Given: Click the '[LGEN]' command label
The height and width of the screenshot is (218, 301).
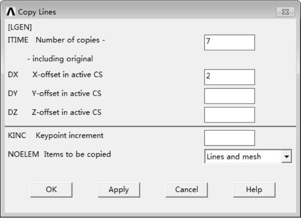Looking at the screenshot, I should click(x=20, y=27).
